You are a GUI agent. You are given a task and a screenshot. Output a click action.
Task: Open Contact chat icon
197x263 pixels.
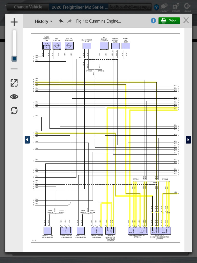pyautogui.click(x=164, y=7)
